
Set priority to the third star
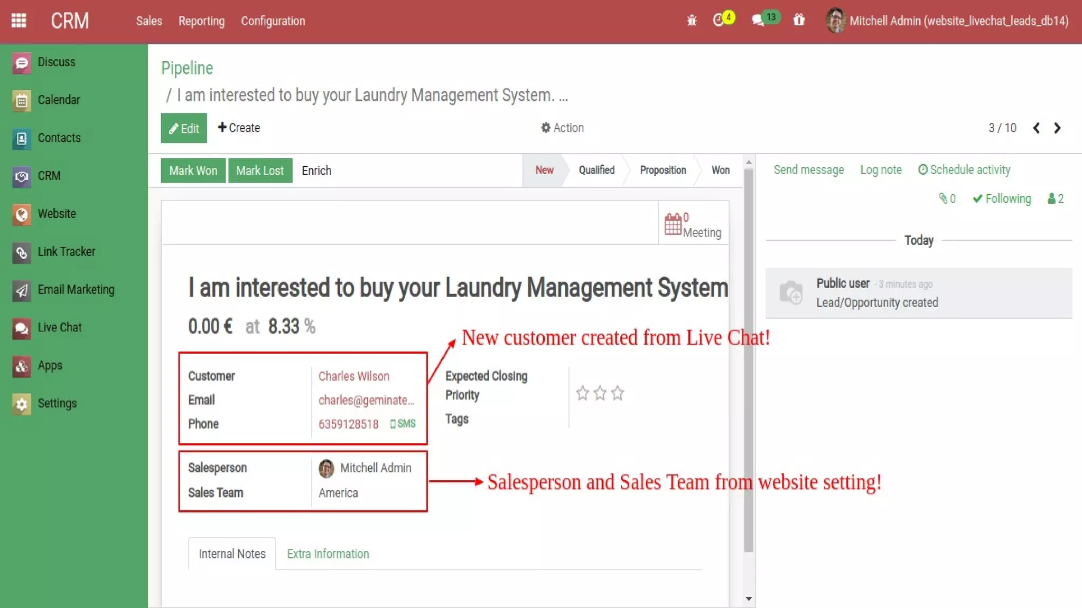click(617, 393)
